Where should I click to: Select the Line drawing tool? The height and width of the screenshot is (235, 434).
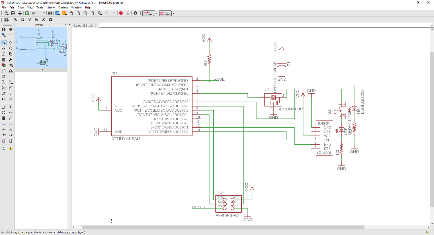click(x=4, y=107)
